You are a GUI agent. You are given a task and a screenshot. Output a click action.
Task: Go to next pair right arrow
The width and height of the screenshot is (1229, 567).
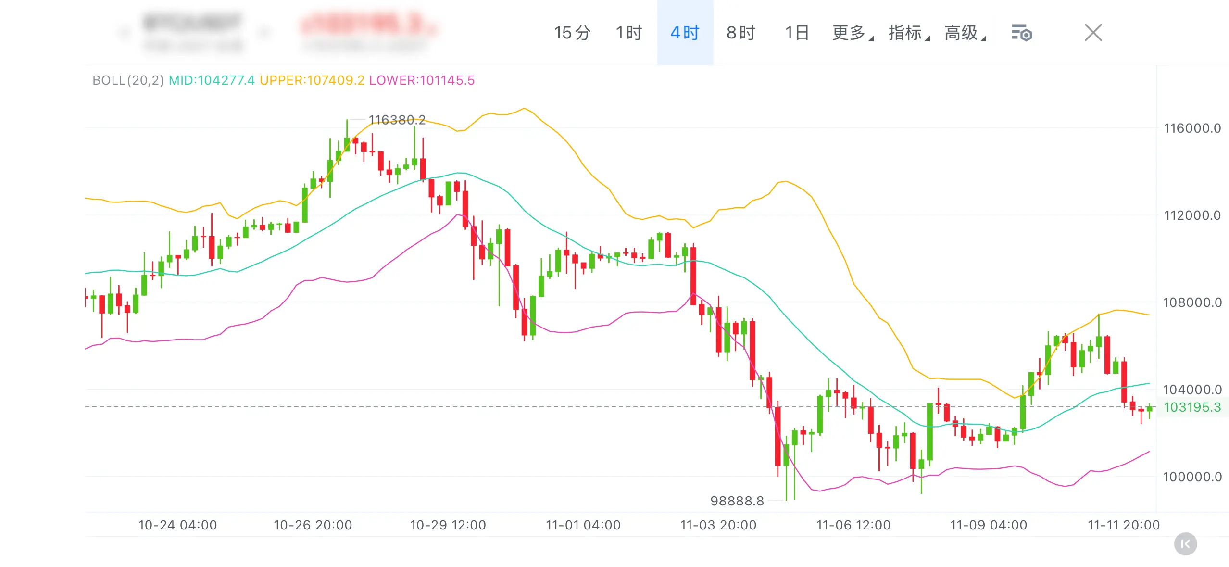coord(263,33)
